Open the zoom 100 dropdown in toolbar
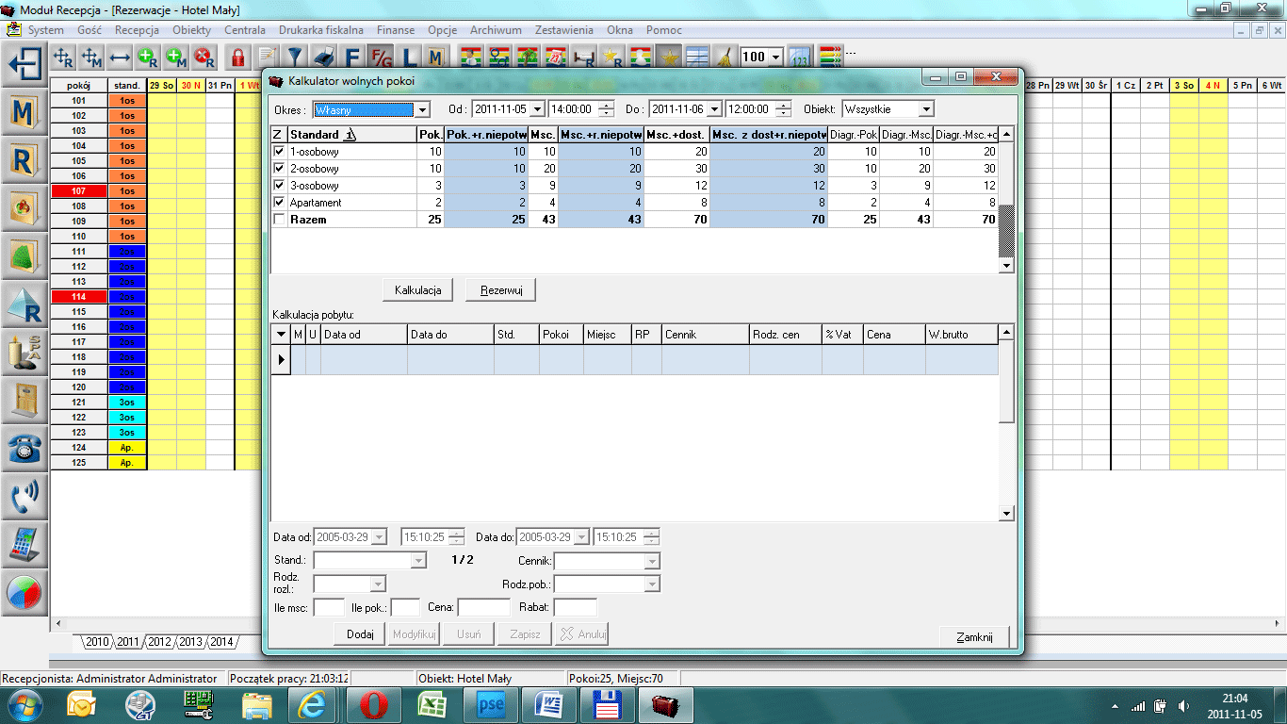 [775, 57]
